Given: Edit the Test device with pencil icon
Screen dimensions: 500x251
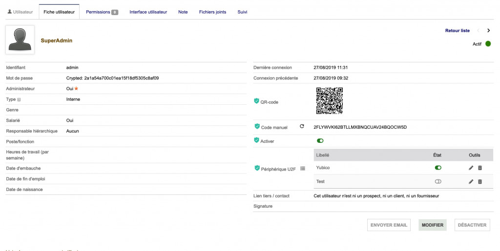Looking at the screenshot, I should tap(471, 181).
